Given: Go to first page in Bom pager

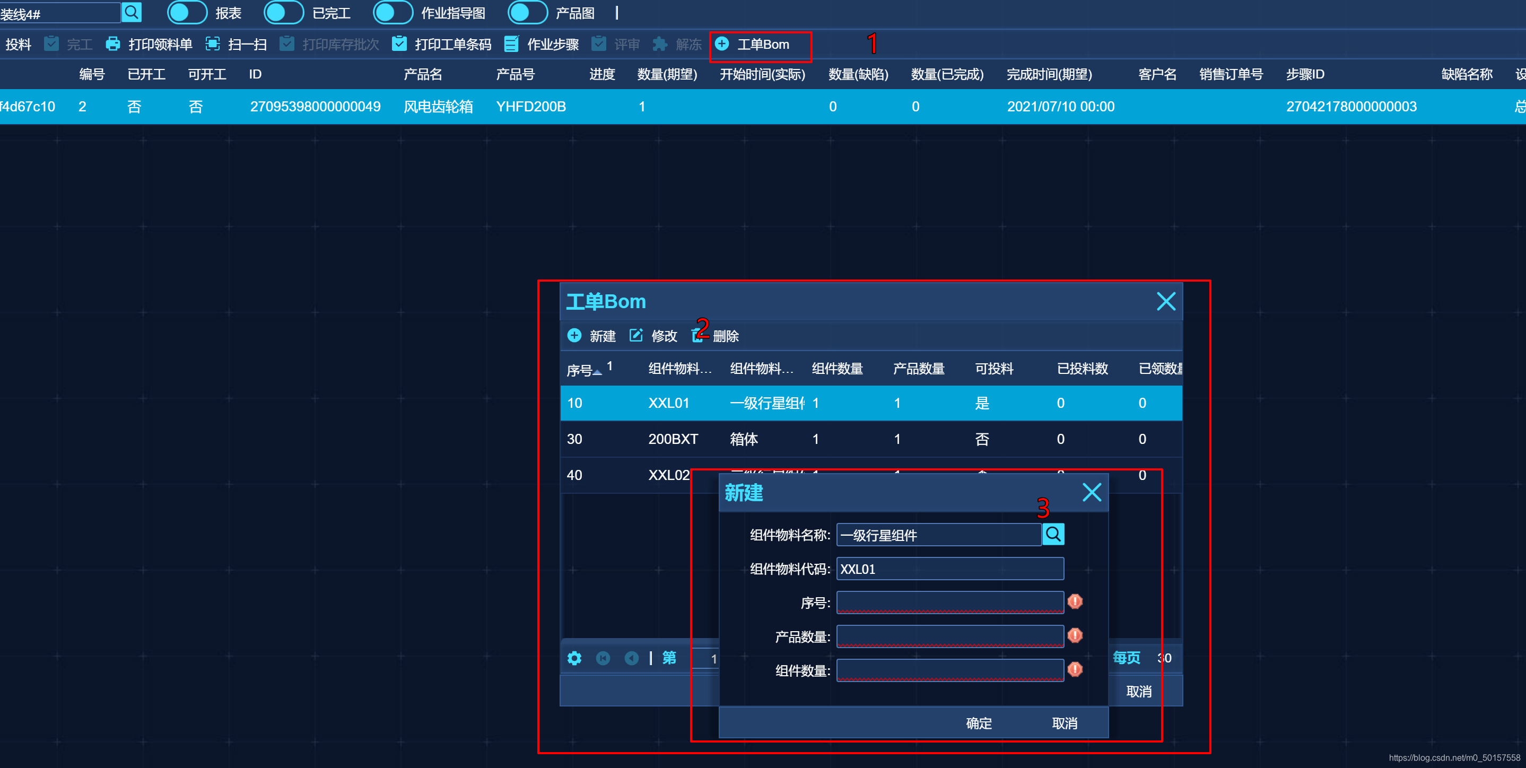Looking at the screenshot, I should coord(603,658).
